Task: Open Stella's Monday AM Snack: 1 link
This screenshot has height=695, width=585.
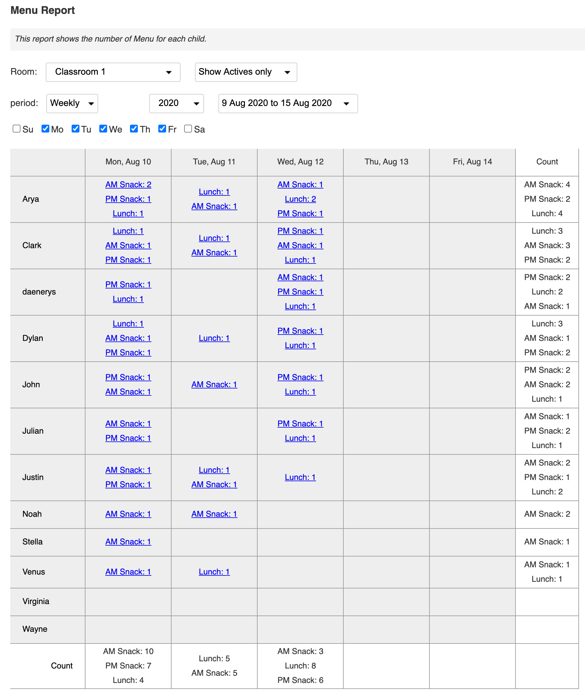Action: [x=128, y=542]
